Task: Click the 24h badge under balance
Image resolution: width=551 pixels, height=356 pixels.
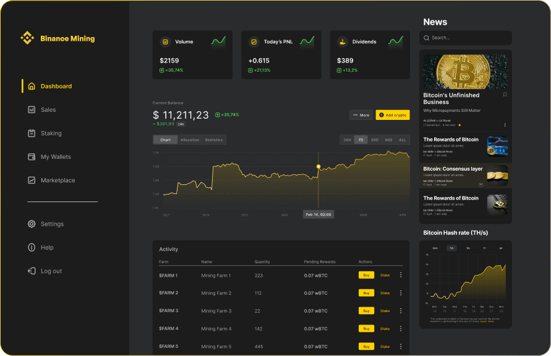Action: click(x=181, y=124)
